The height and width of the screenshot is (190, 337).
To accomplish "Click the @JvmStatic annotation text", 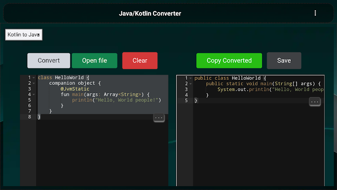I will (x=75, y=89).
